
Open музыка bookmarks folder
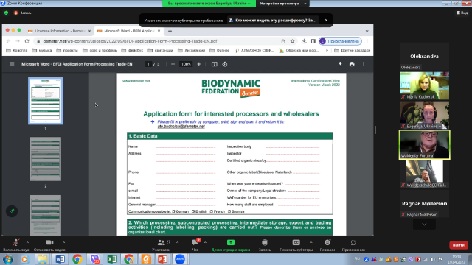coord(42,50)
